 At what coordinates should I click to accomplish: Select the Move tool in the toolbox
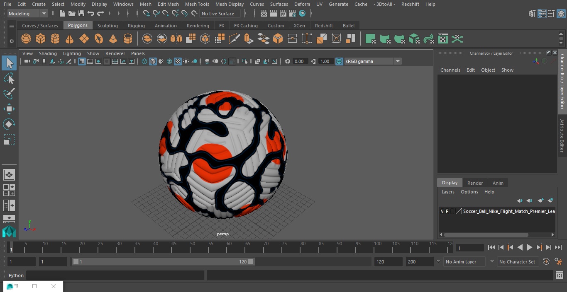(9, 109)
